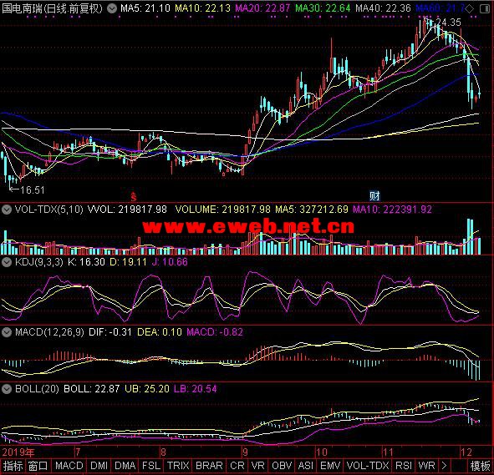Toggle the side panel icon at top right
This screenshot has height=475, width=494.
pos(484,8)
